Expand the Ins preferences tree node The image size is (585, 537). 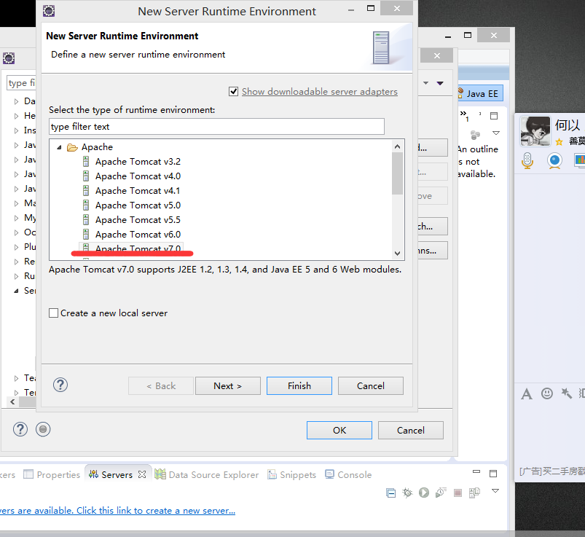pos(16,130)
